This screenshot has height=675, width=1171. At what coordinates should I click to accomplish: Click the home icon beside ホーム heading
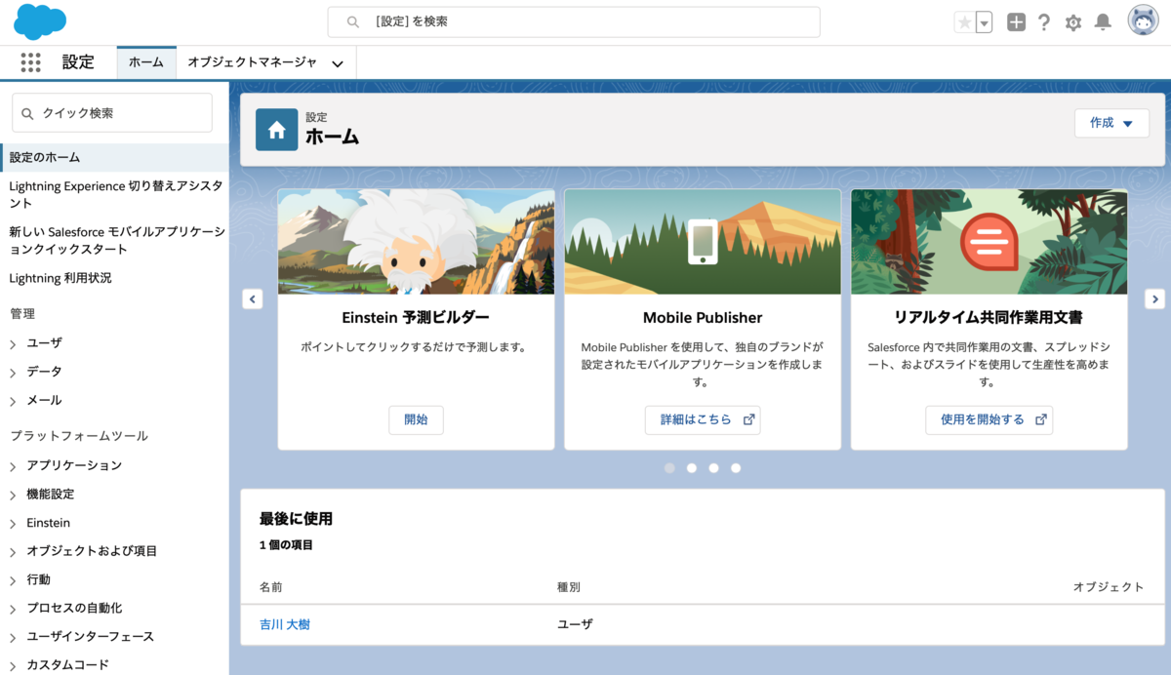coord(277,130)
